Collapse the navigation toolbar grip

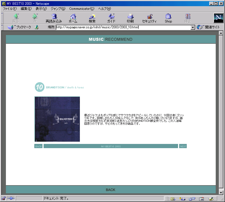(2, 18)
